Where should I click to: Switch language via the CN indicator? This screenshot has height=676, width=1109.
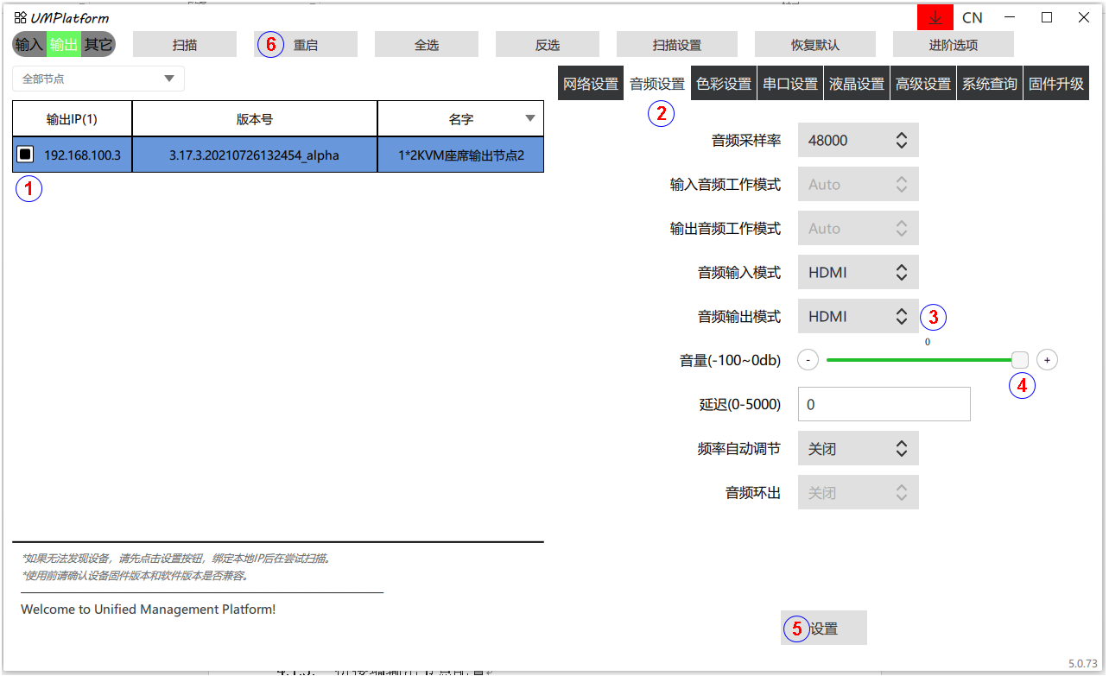(x=972, y=17)
